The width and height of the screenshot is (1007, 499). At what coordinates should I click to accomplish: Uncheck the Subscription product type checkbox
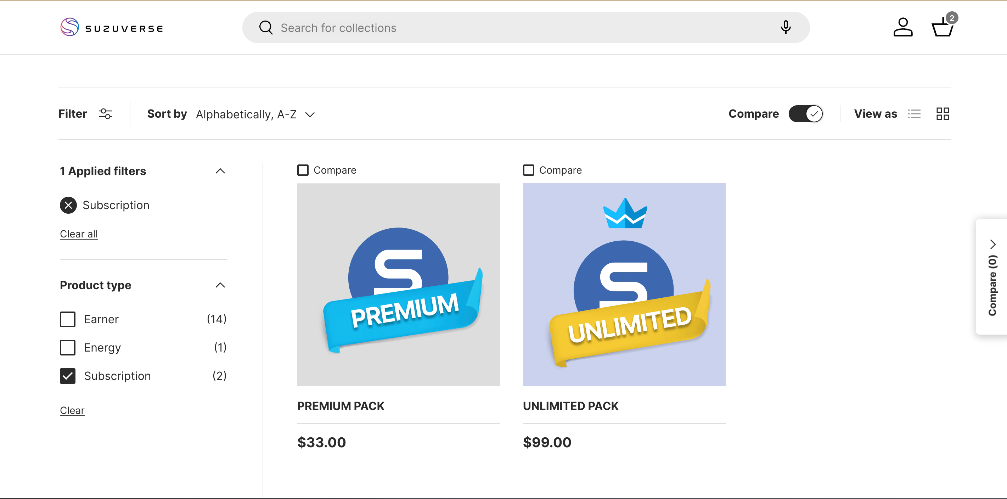click(x=68, y=376)
